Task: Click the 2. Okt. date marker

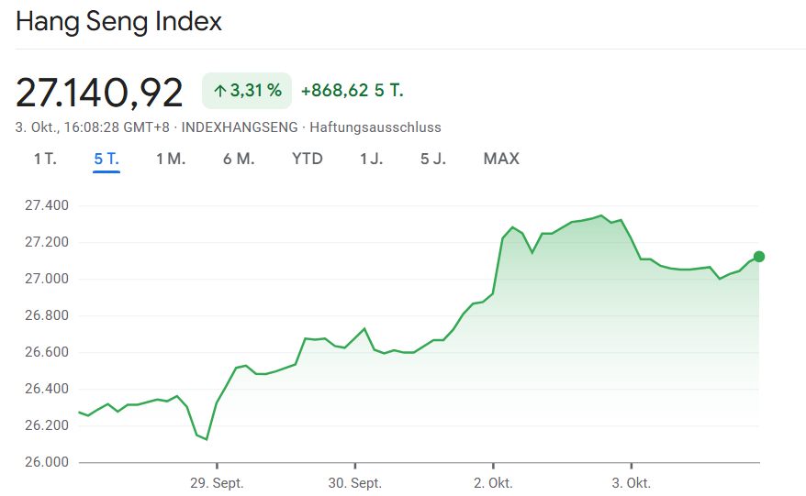Action: [x=493, y=483]
